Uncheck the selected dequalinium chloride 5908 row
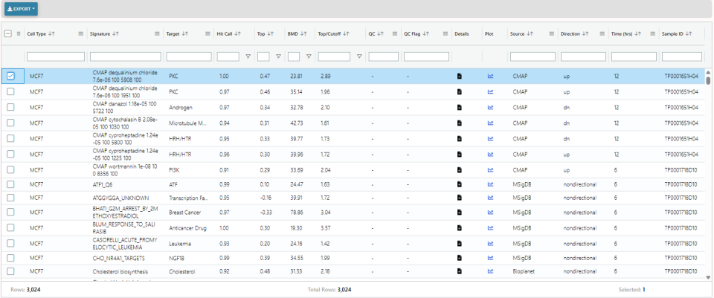714x298 pixels. [10, 76]
